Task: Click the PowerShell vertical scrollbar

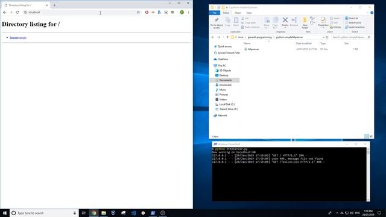Action: 369,174
